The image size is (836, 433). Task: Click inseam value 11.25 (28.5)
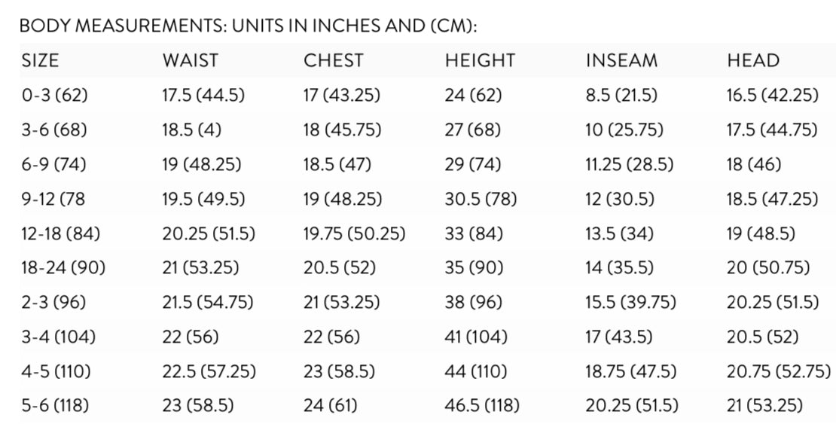pyautogui.click(x=630, y=164)
